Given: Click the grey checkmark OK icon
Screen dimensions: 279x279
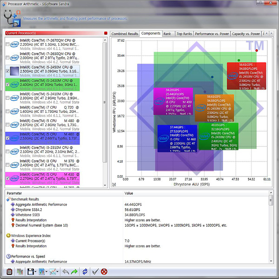Looking at the screenshot, I should (95, 272).
